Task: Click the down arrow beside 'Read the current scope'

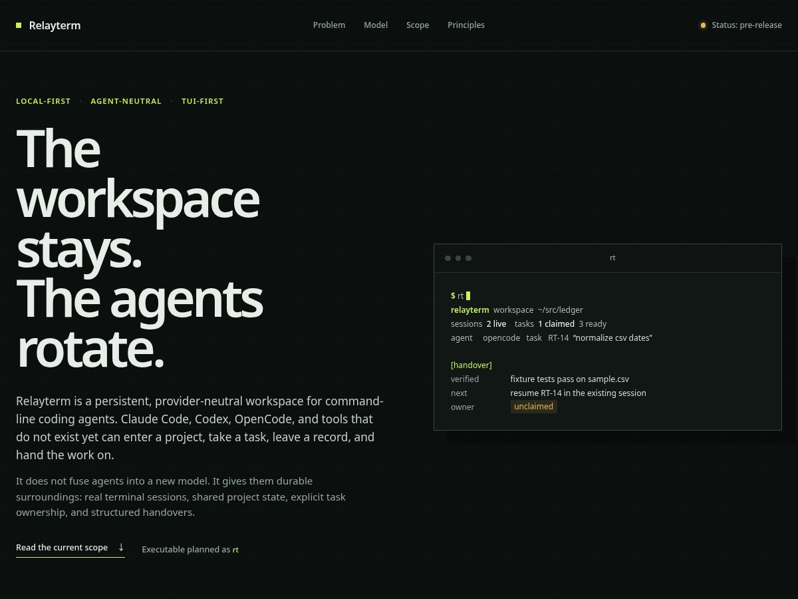Action: click(121, 547)
